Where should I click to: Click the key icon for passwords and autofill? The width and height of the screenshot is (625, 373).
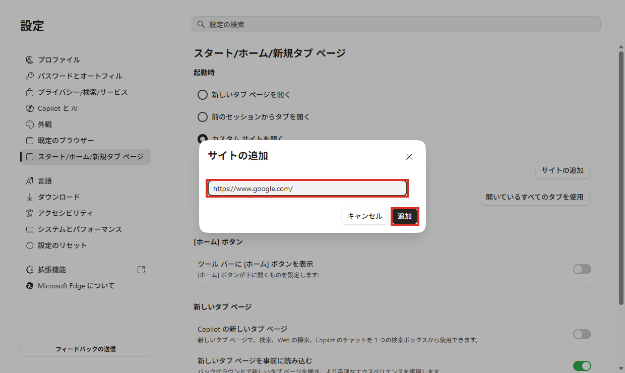coord(29,76)
